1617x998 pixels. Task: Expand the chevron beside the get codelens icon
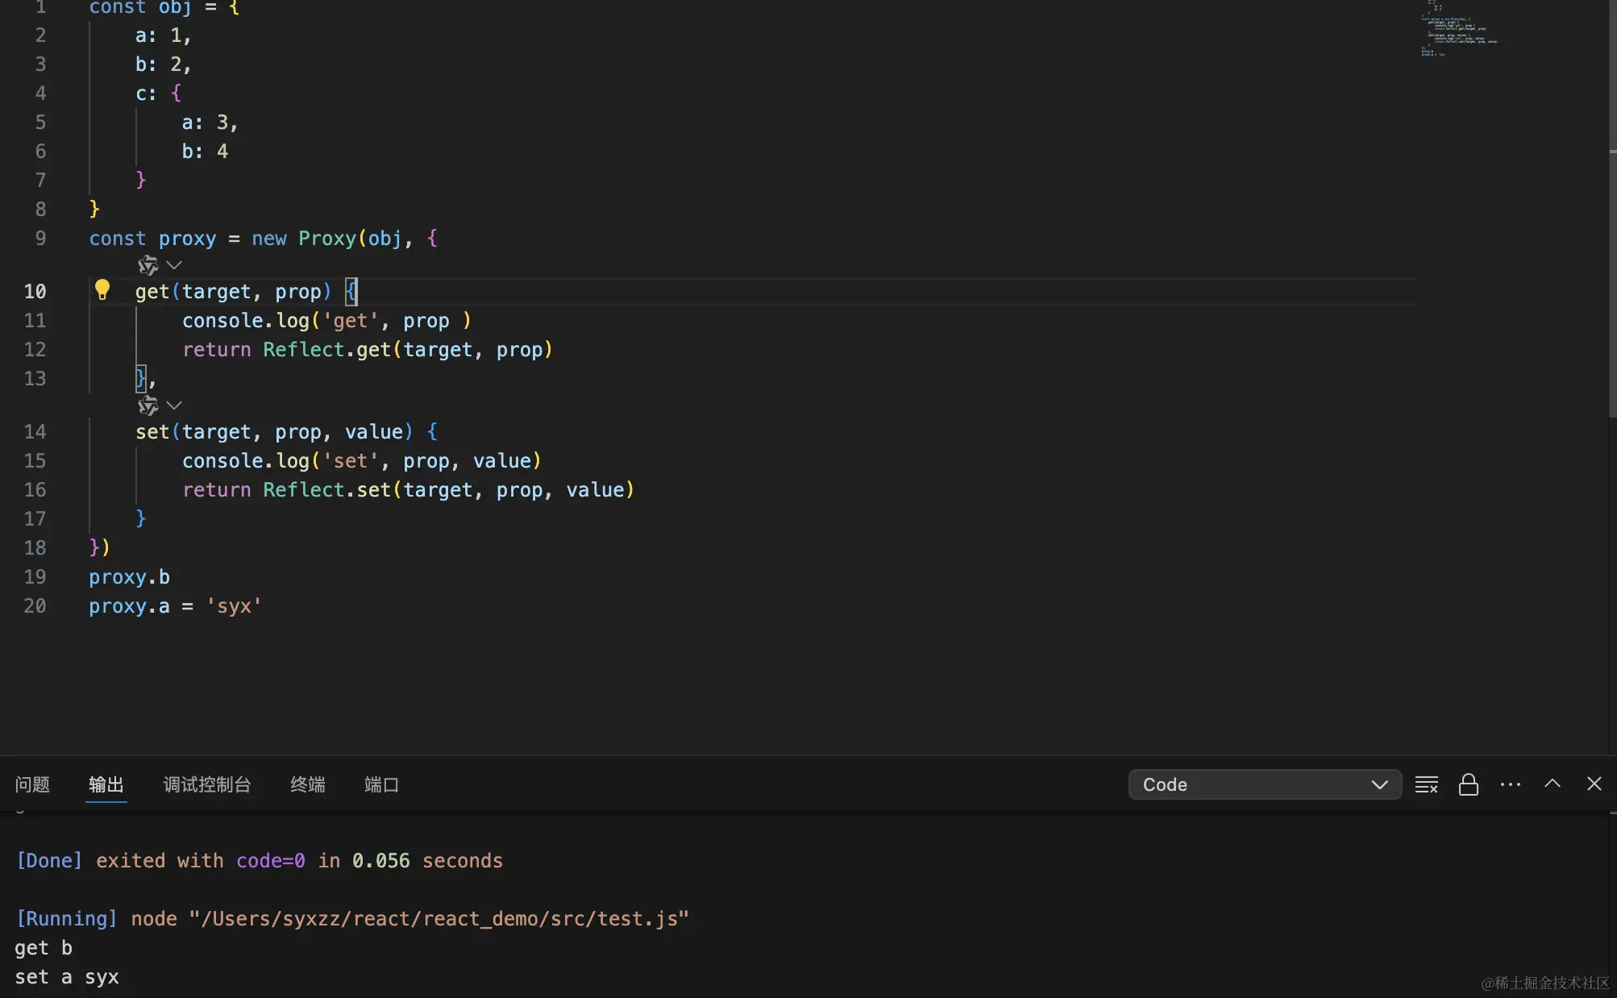click(x=174, y=265)
